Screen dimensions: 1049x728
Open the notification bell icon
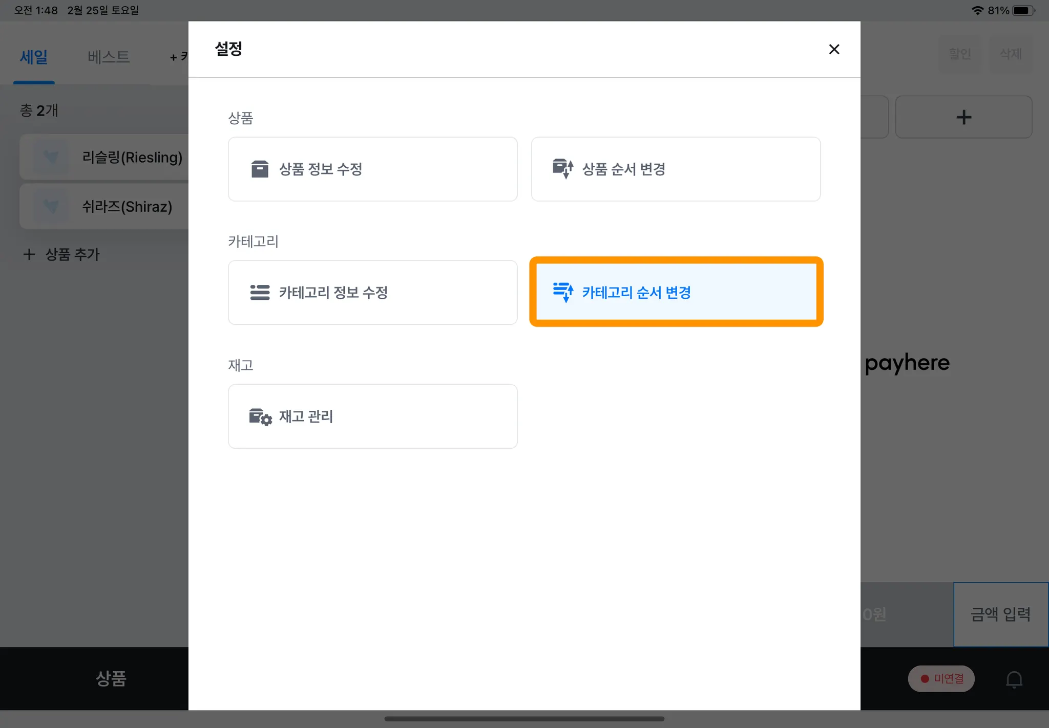tap(1014, 679)
